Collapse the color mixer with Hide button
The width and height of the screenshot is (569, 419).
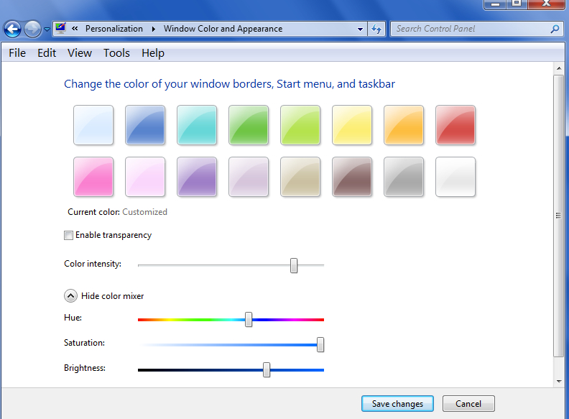point(70,296)
